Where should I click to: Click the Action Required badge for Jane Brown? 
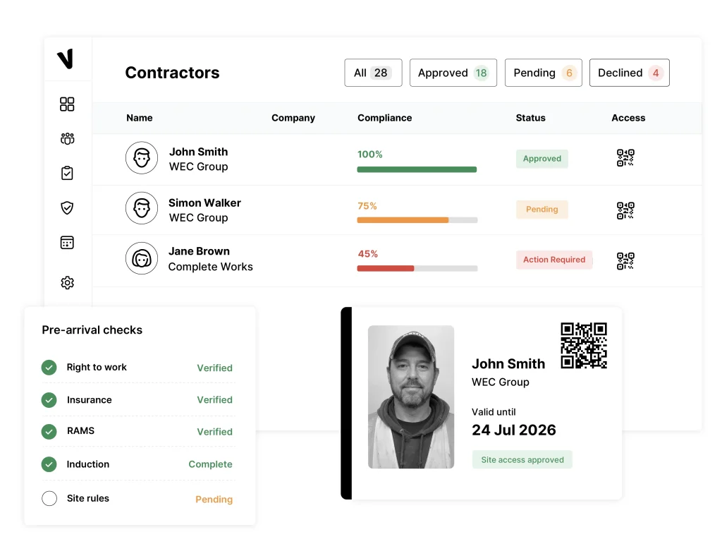click(x=554, y=260)
